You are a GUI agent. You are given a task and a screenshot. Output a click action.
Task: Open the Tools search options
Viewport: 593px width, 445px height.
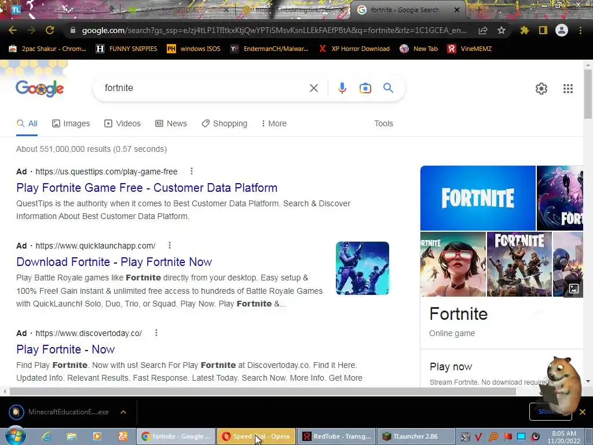pos(383,123)
